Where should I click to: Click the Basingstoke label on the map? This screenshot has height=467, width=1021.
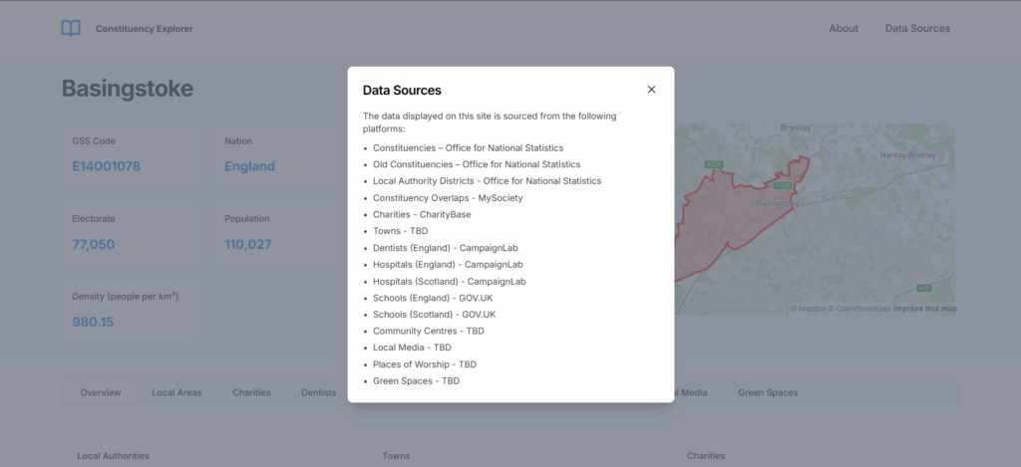click(x=778, y=203)
